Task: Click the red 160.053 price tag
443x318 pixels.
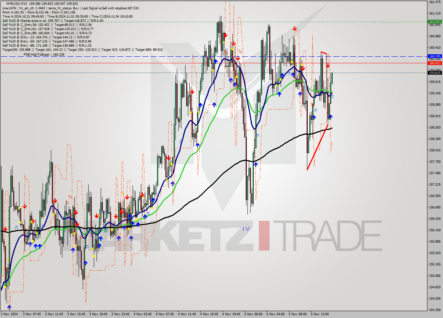Action: coord(435,63)
